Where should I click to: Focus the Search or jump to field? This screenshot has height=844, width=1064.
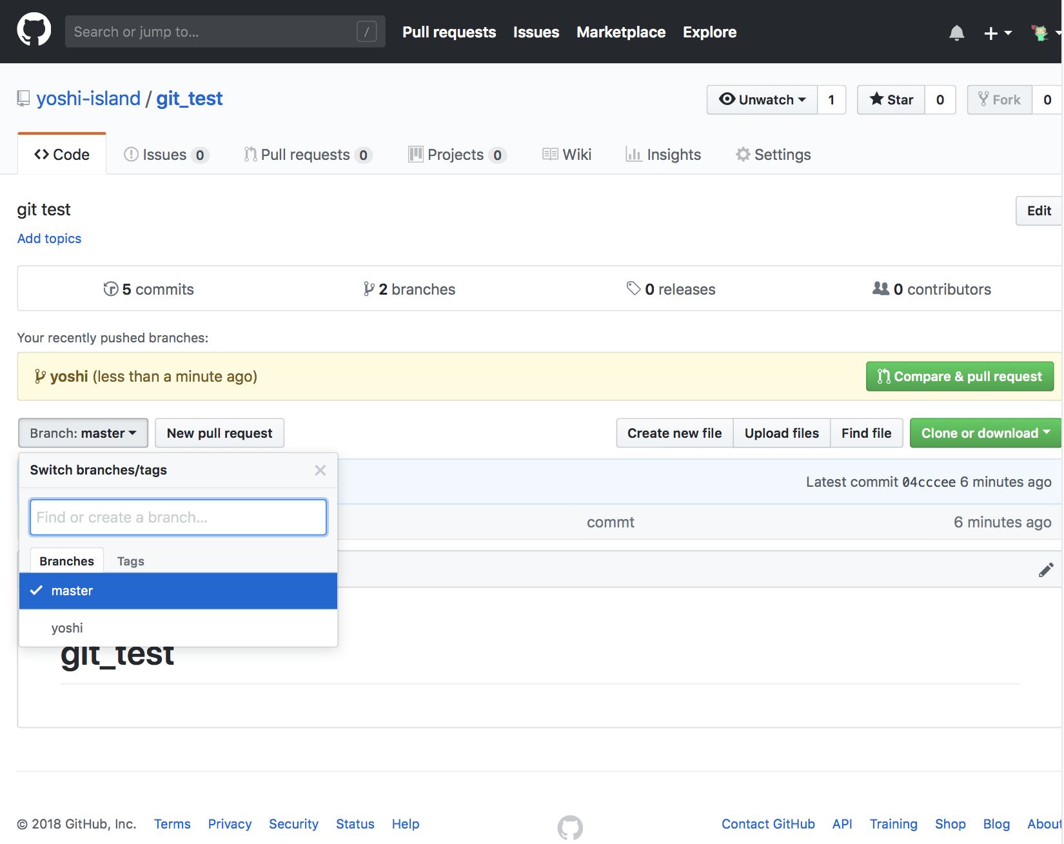click(225, 32)
